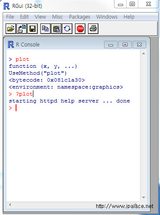
Task: Minimize the RGui main window
Action: click(121, 4)
